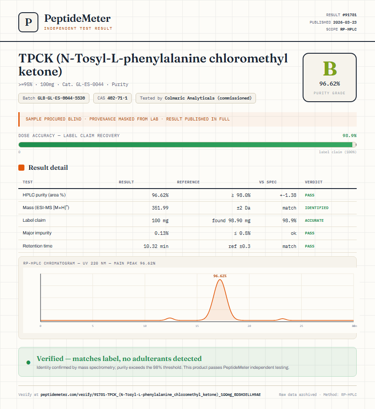Click the 98.9% dose accuracy value
The height and width of the screenshot is (409, 375).
[349, 136]
